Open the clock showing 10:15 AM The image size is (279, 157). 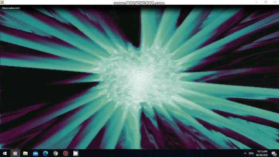click(262, 153)
